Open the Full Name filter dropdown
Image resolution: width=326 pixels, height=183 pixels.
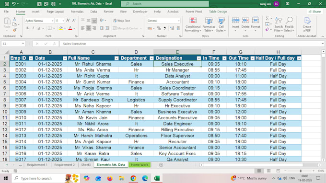tap(116, 58)
